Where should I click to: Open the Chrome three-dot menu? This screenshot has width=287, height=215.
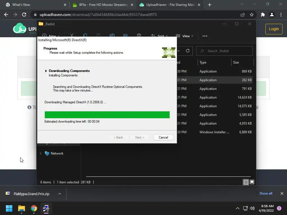click(281, 15)
